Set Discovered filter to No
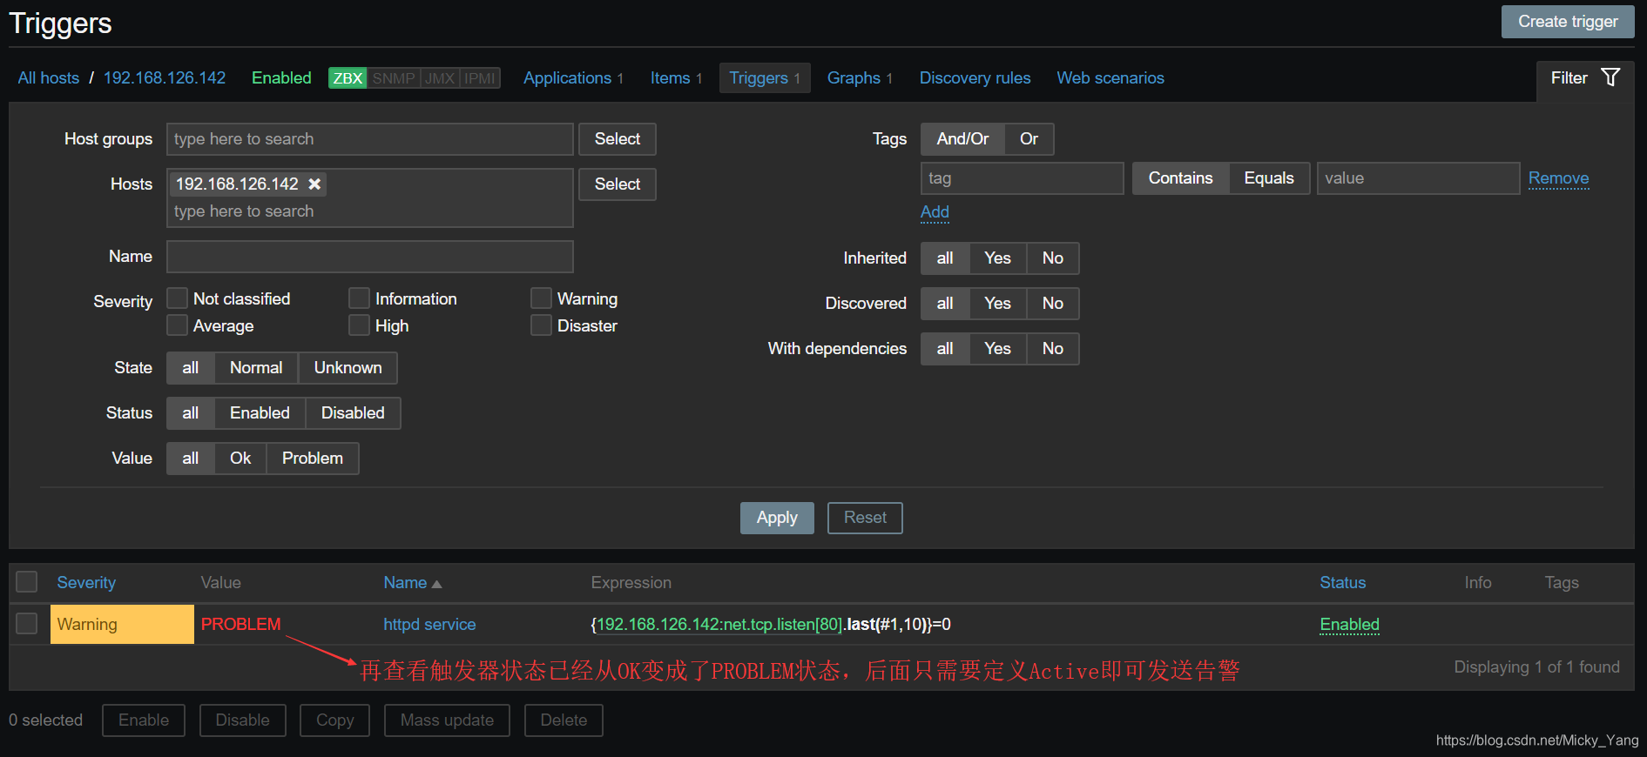 coord(1052,304)
